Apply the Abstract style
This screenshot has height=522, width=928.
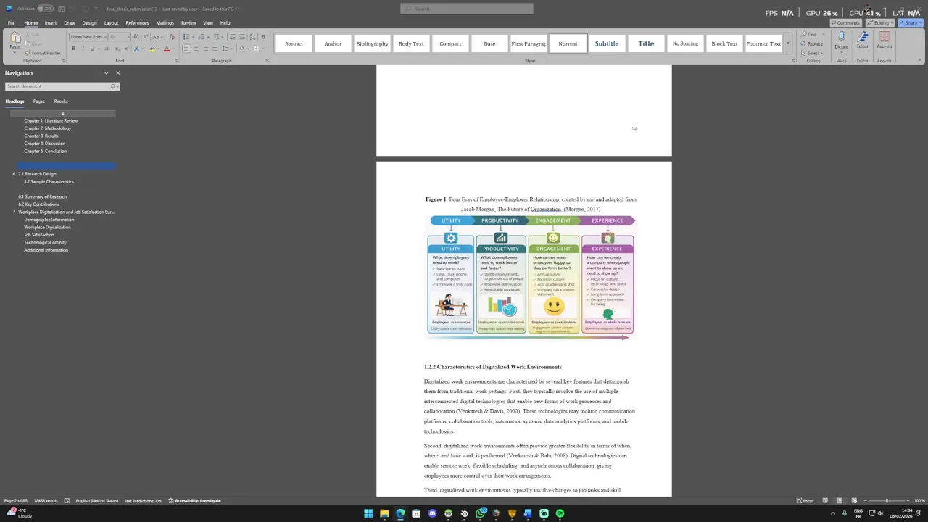[x=294, y=43]
